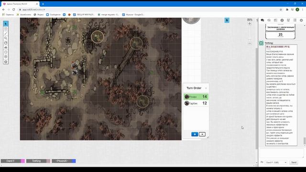
Task: Switch to the Journal tab
Action: coord(275,20)
